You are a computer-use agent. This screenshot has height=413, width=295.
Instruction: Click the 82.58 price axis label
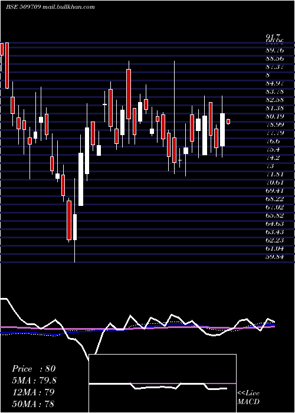coord(275,100)
